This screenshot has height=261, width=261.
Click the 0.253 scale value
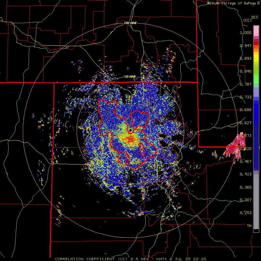point(246,213)
